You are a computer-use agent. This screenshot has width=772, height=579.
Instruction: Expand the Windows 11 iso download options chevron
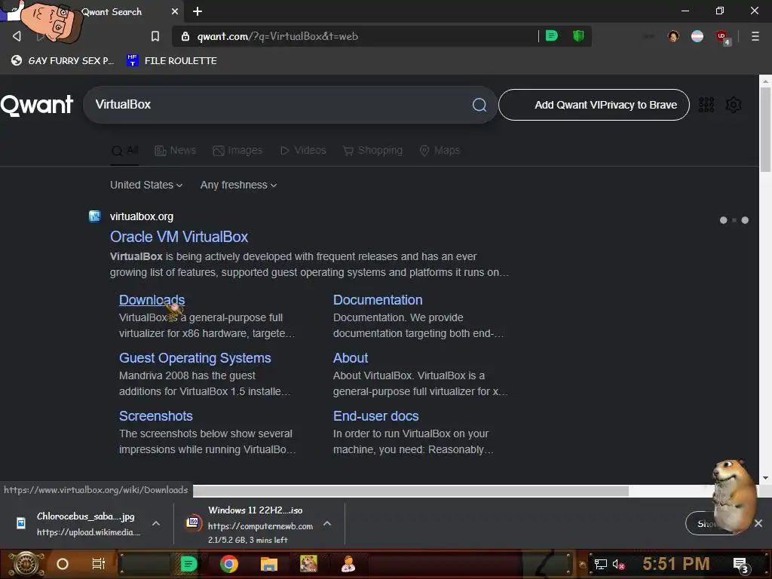pos(327,523)
